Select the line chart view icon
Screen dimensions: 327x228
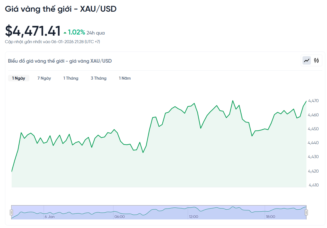[306, 60]
